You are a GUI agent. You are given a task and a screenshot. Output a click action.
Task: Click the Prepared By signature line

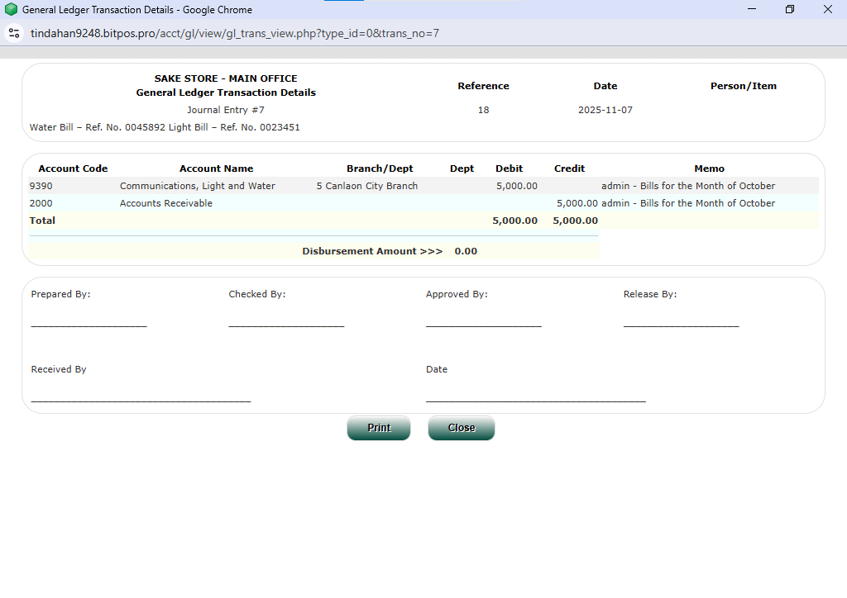click(89, 324)
